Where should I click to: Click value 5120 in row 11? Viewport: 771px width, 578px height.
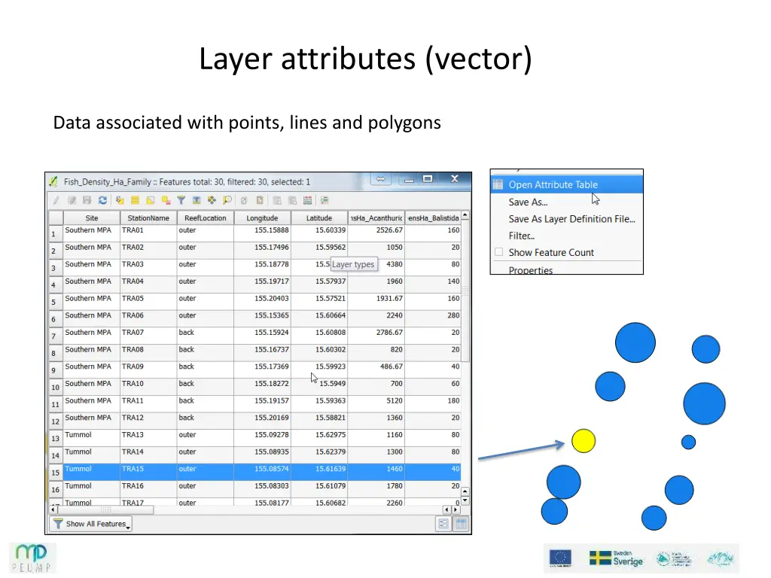[x=395, y=400]
